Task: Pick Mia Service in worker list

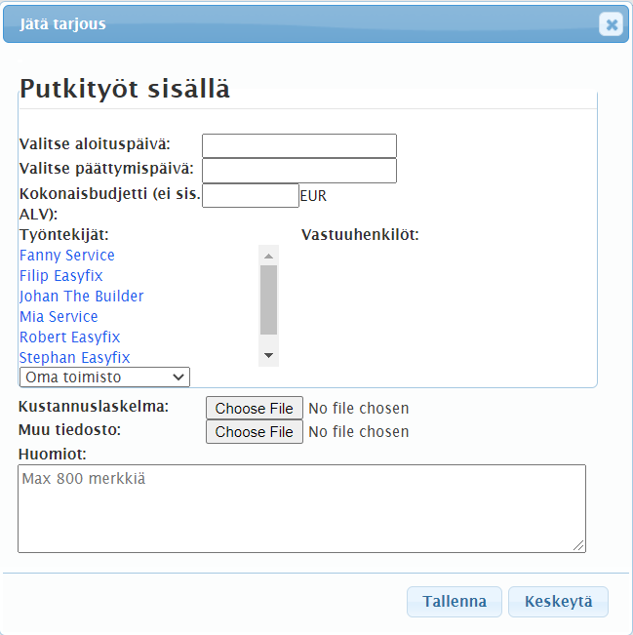Action: point(59,317)
